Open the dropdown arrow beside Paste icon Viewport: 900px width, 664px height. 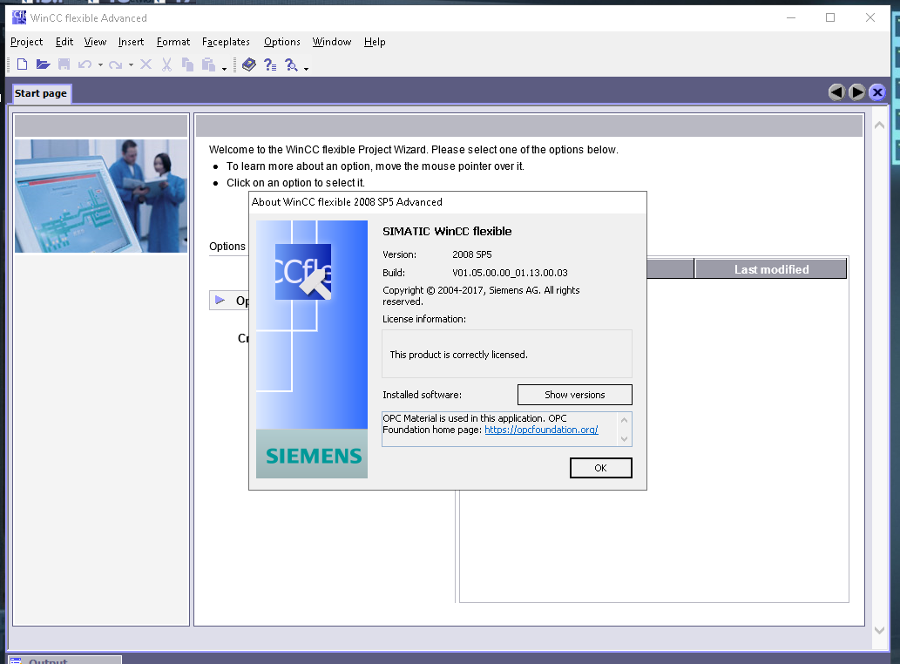224,67
